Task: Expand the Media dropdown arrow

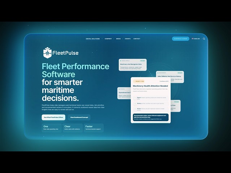Action: coord(122,39)
